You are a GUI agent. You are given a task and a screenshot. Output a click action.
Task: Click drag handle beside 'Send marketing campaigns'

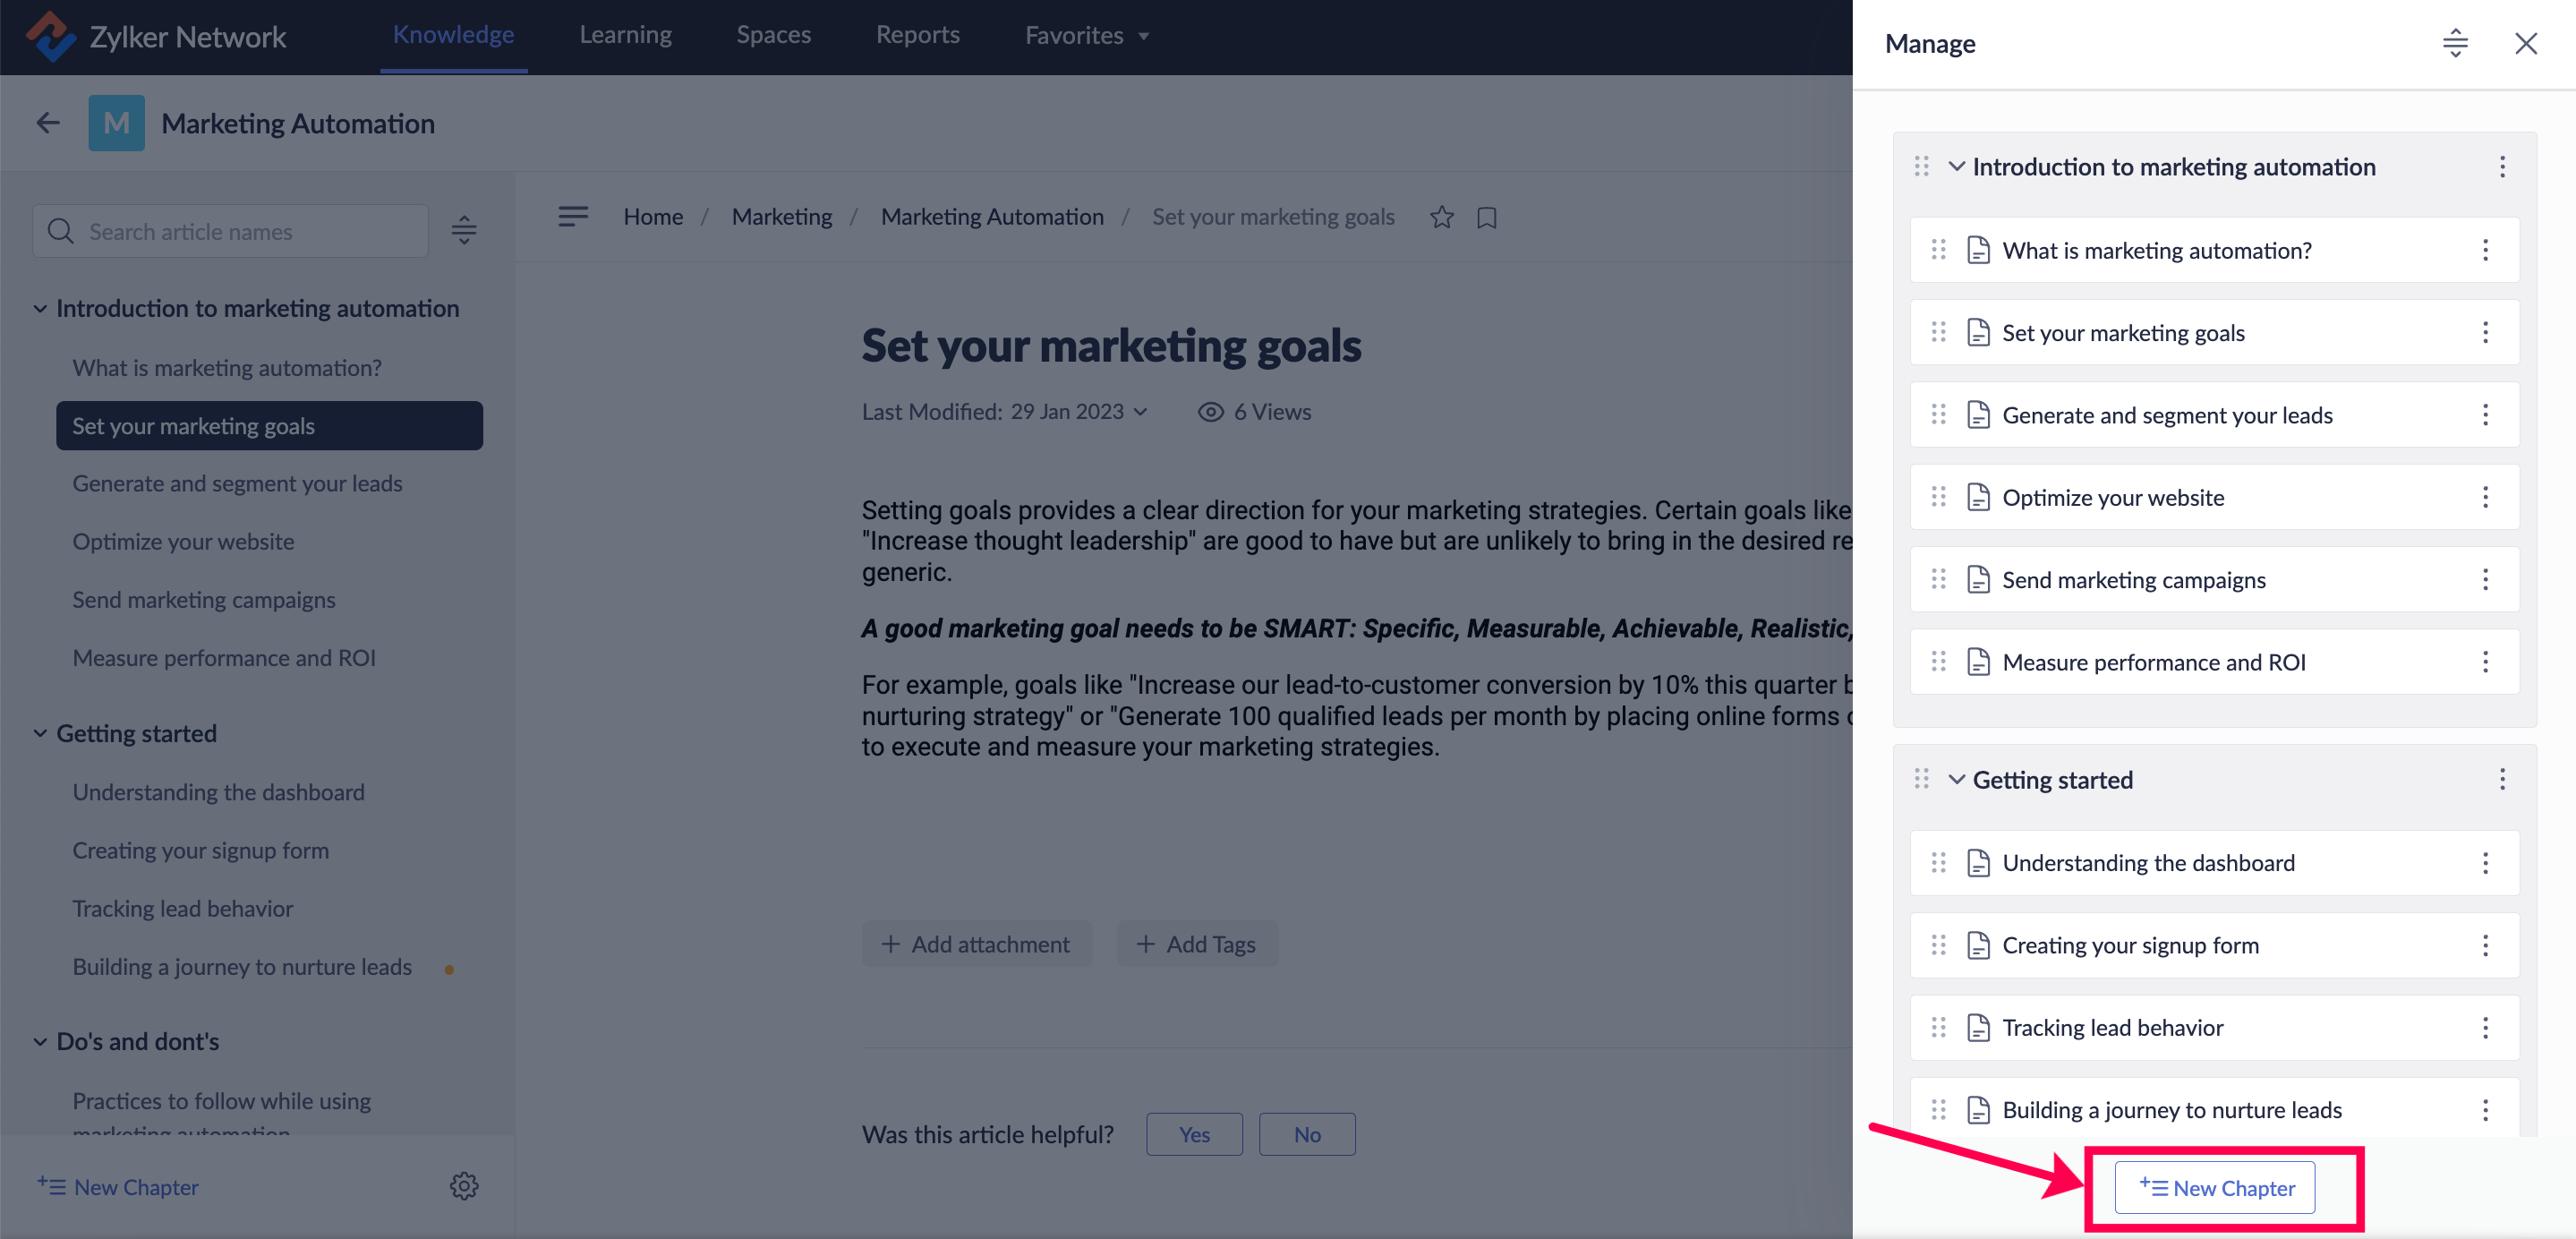pyautogui.click(x=1938, y=579)
